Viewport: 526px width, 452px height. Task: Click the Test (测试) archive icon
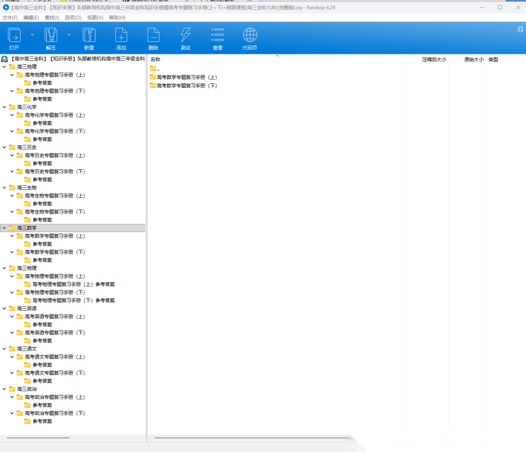point(186,36)
